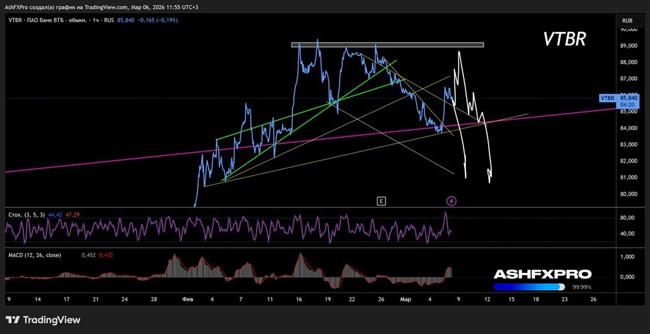Click the 40,00 stochastic scale label

(628, 234)
